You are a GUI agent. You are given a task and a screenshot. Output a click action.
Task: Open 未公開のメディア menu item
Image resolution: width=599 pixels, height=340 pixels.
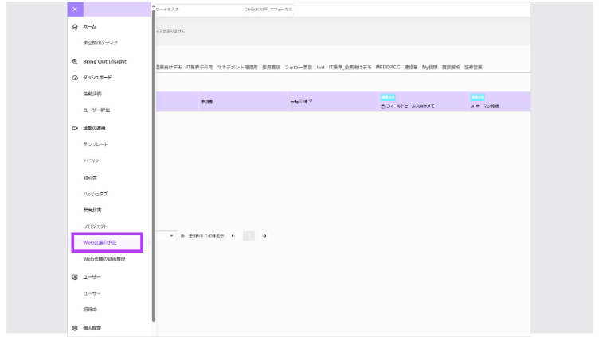click(100, 43)
